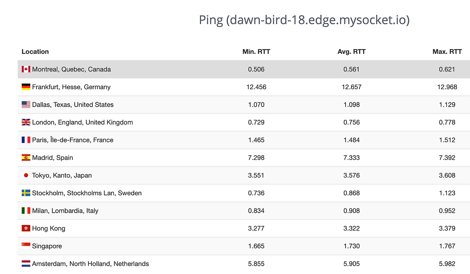Sort by Min. RTT column header
The height and width of the screenshot is (274, 470).
[x=256, y=52]
